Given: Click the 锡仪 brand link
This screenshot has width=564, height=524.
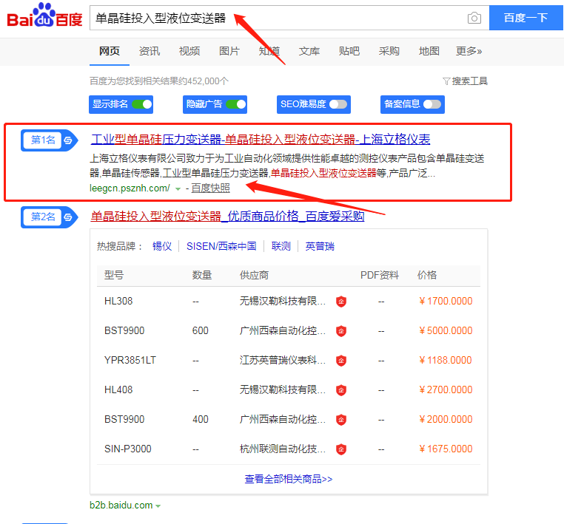Looking at the screenshot, I should tap(162, 246).
